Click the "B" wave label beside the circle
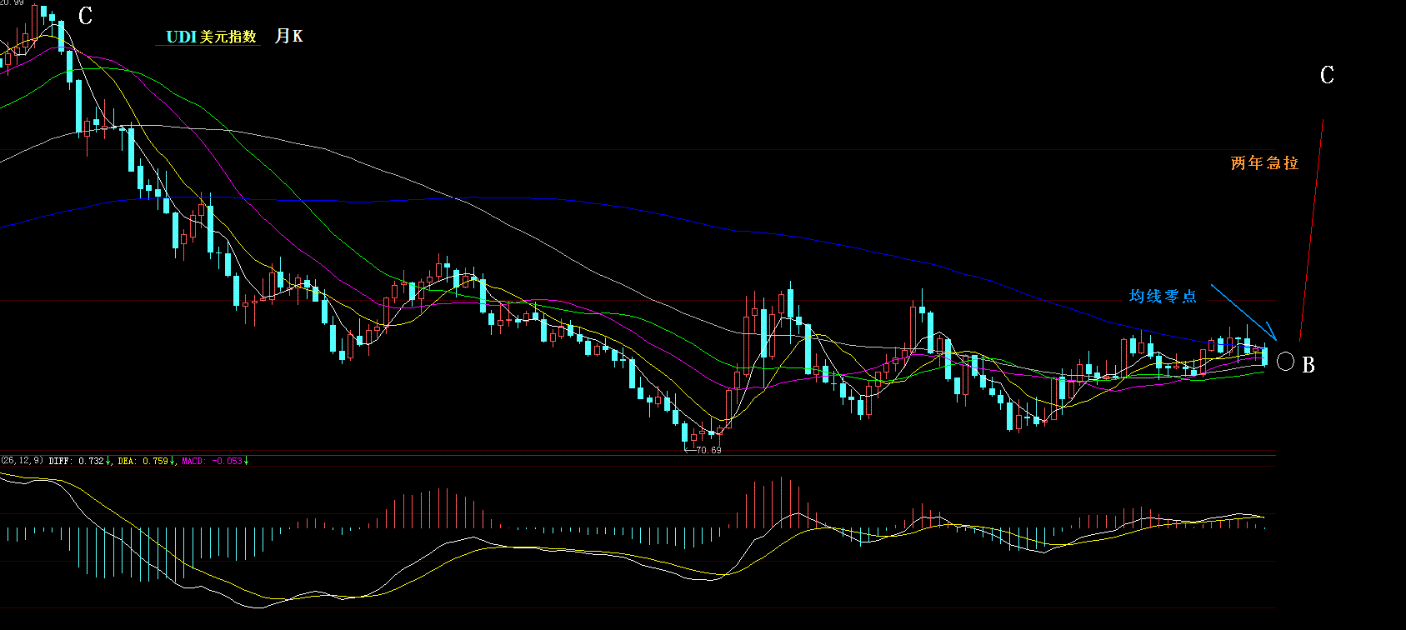This screenshot has width=1406, height=630. pos(1308,365)
